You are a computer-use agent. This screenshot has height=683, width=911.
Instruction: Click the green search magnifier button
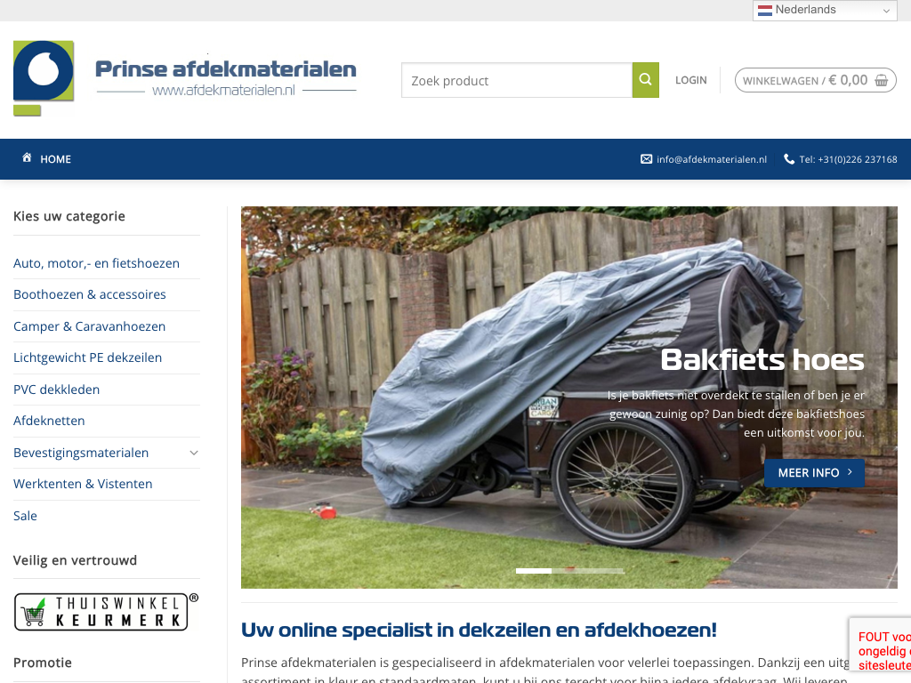646,80
